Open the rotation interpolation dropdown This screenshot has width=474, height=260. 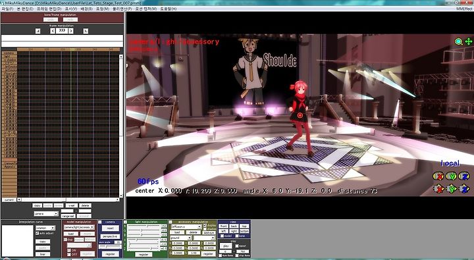[x=45, y=228]
